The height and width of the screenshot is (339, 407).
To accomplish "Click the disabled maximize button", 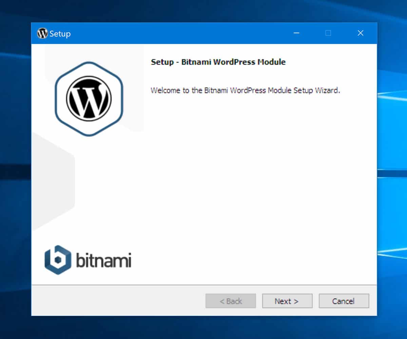I will point(328,33).
